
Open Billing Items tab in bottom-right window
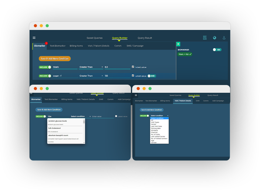point(165,101)
